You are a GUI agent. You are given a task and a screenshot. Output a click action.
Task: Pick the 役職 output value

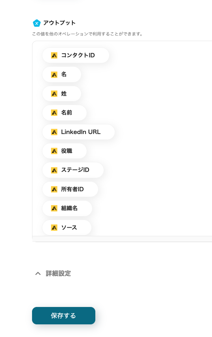pos(64,151)
